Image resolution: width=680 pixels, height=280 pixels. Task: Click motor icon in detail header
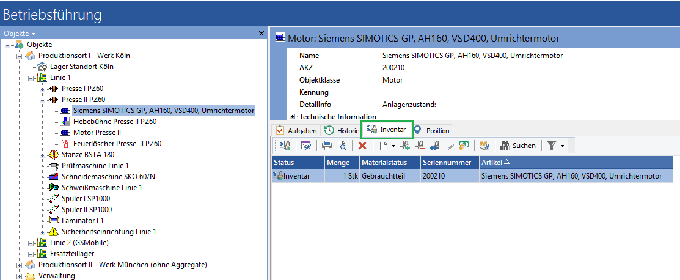pos(280,38)
